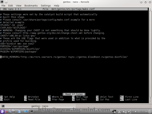Select the 'gentoo : nano' terminal tab
The width and height of the screenshot is (152, 114).
click(x=40, y=106)
